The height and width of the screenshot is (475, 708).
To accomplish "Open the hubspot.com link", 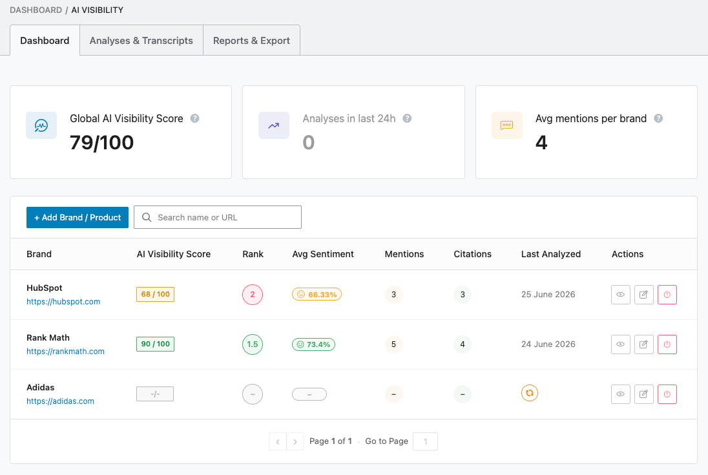I will coord(63,302).
